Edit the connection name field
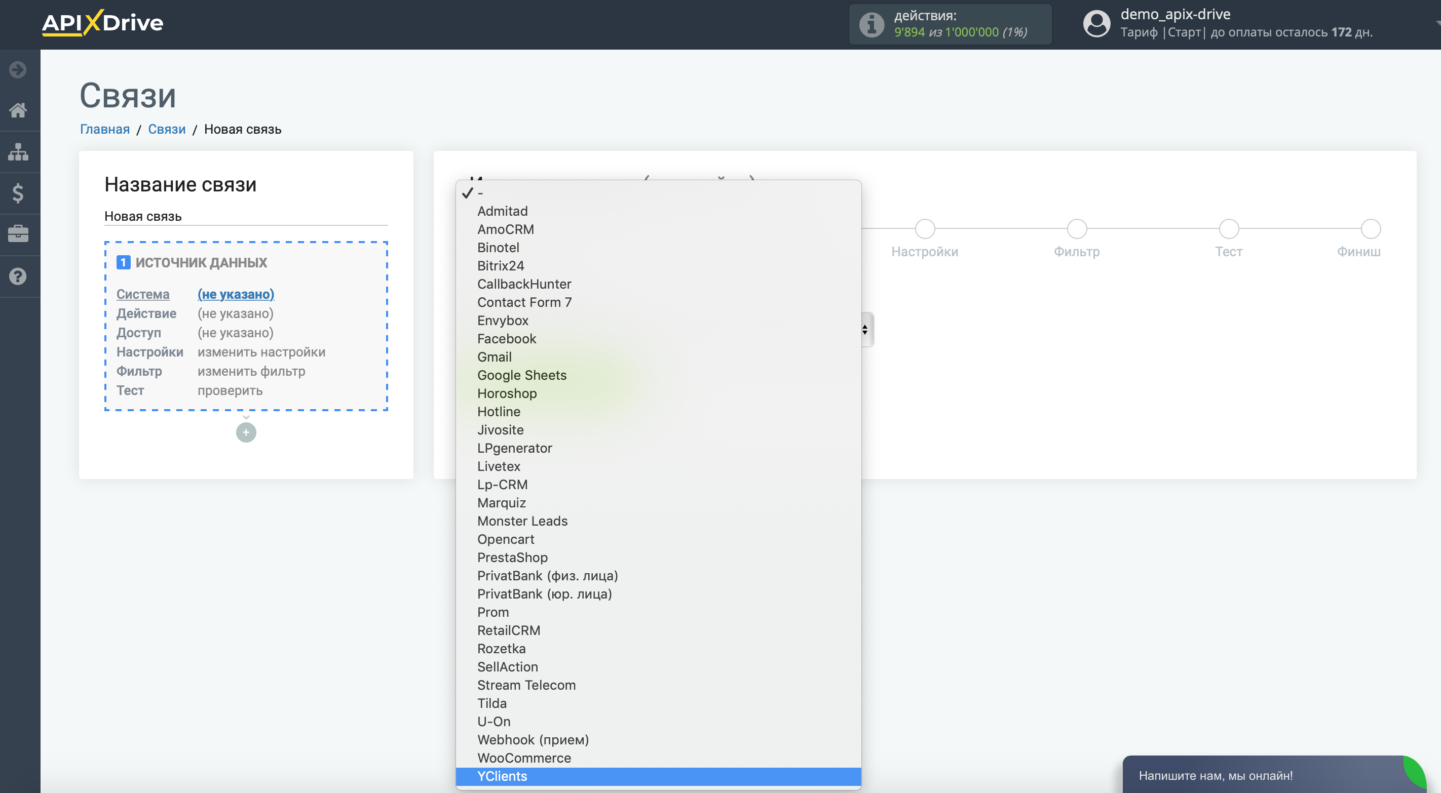Screen dimensions: 1441x793 pos(246,216)
